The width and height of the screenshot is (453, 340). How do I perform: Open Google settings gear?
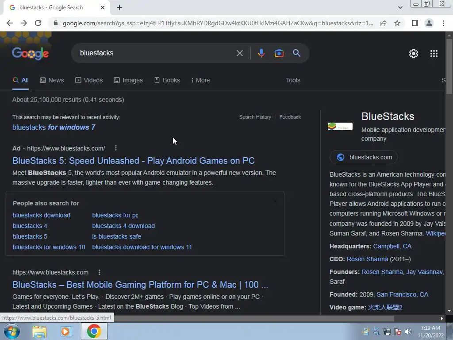tap(414, 54)
